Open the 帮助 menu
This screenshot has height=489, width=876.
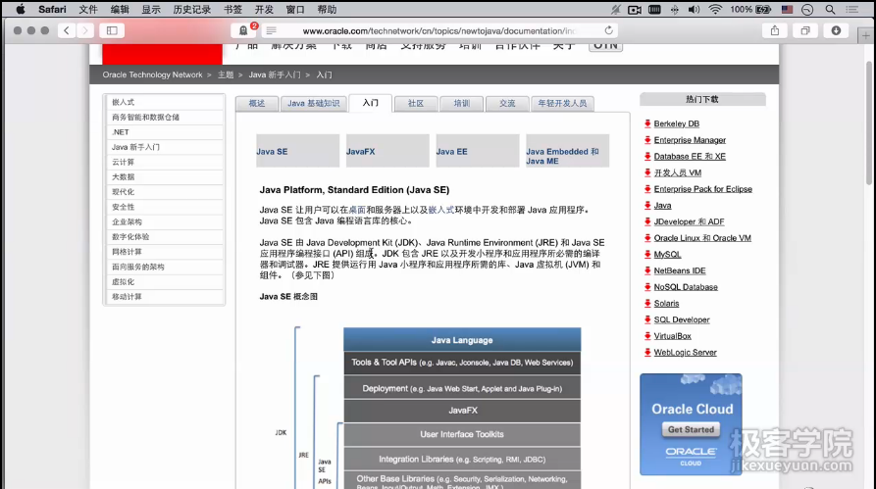click(x=327, y=10)
